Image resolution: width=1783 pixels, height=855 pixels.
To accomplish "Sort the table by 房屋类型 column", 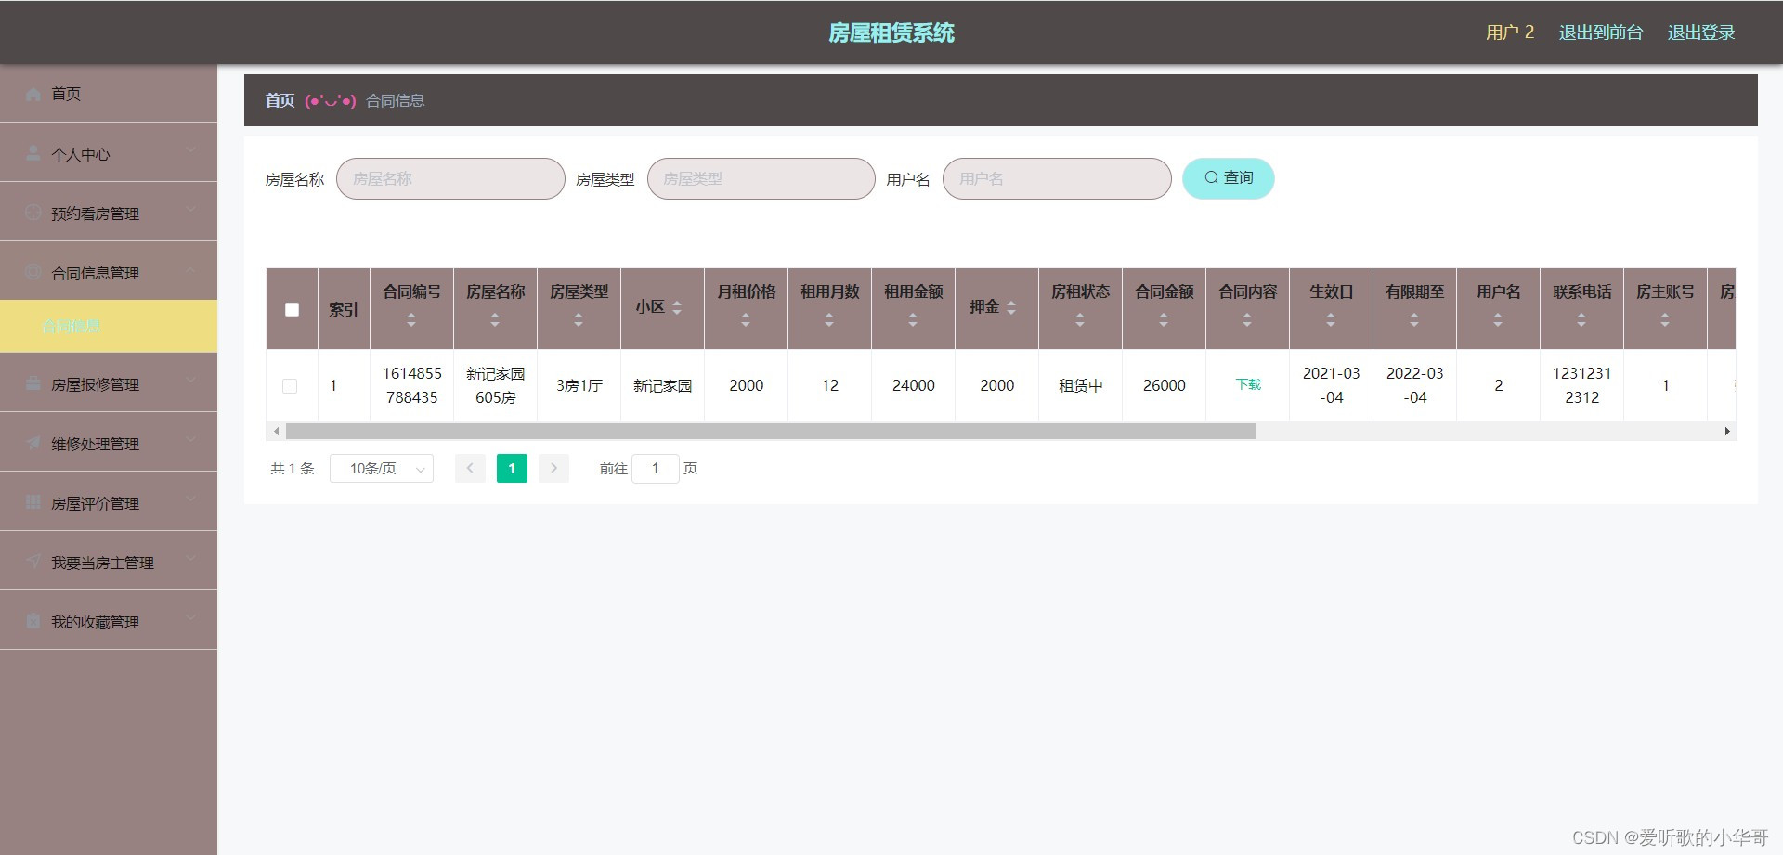I will click(579, 320).
